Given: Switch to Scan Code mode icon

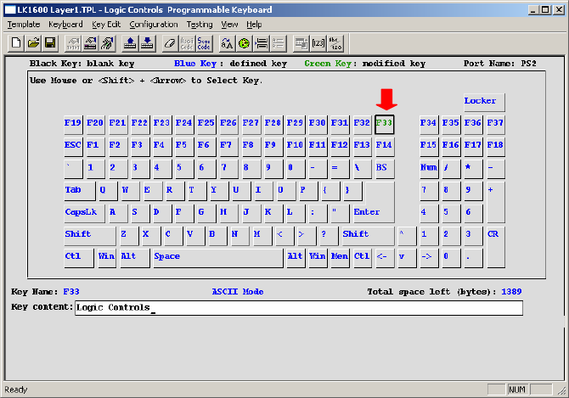Looking at the screenshot, I should click(204, 42).
